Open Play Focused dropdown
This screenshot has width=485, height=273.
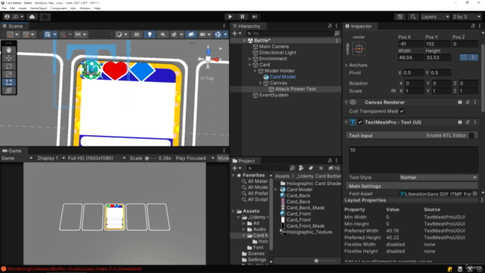(195, 158)
